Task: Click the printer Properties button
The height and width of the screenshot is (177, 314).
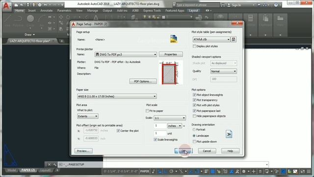Action: (171, 55)
